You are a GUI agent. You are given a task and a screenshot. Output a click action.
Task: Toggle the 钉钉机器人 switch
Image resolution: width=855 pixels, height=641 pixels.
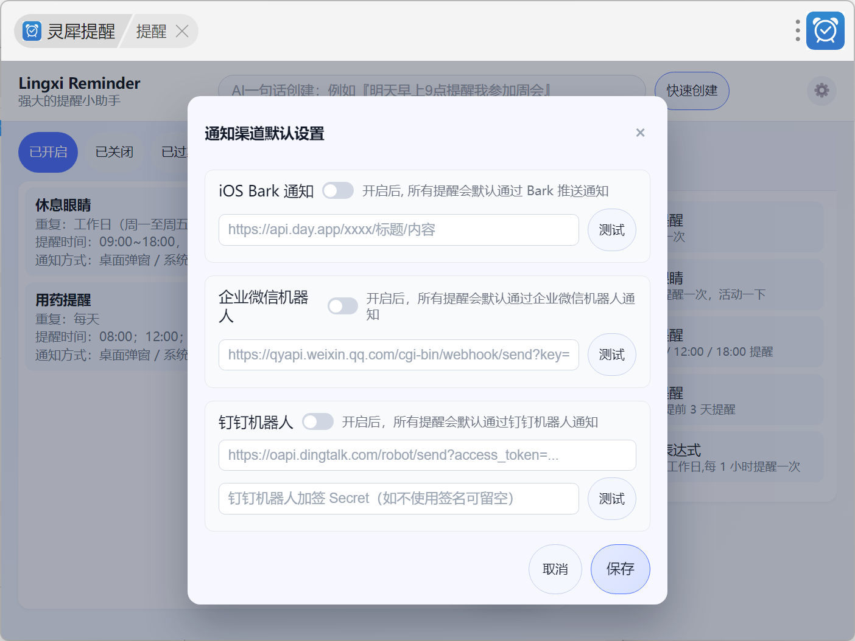pyautogui.click(x=318, y=421)
